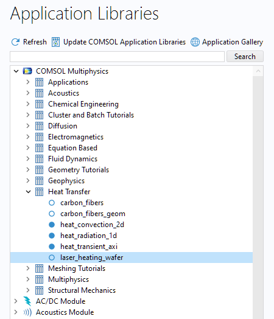Select the laser_heating_wafer circle marker
Screen dimensions: 274x319
tap(52, 258)
